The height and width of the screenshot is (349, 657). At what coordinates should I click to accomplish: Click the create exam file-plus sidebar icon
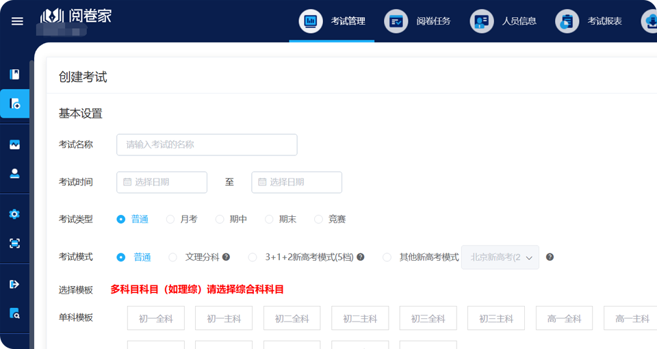point(14,104)
